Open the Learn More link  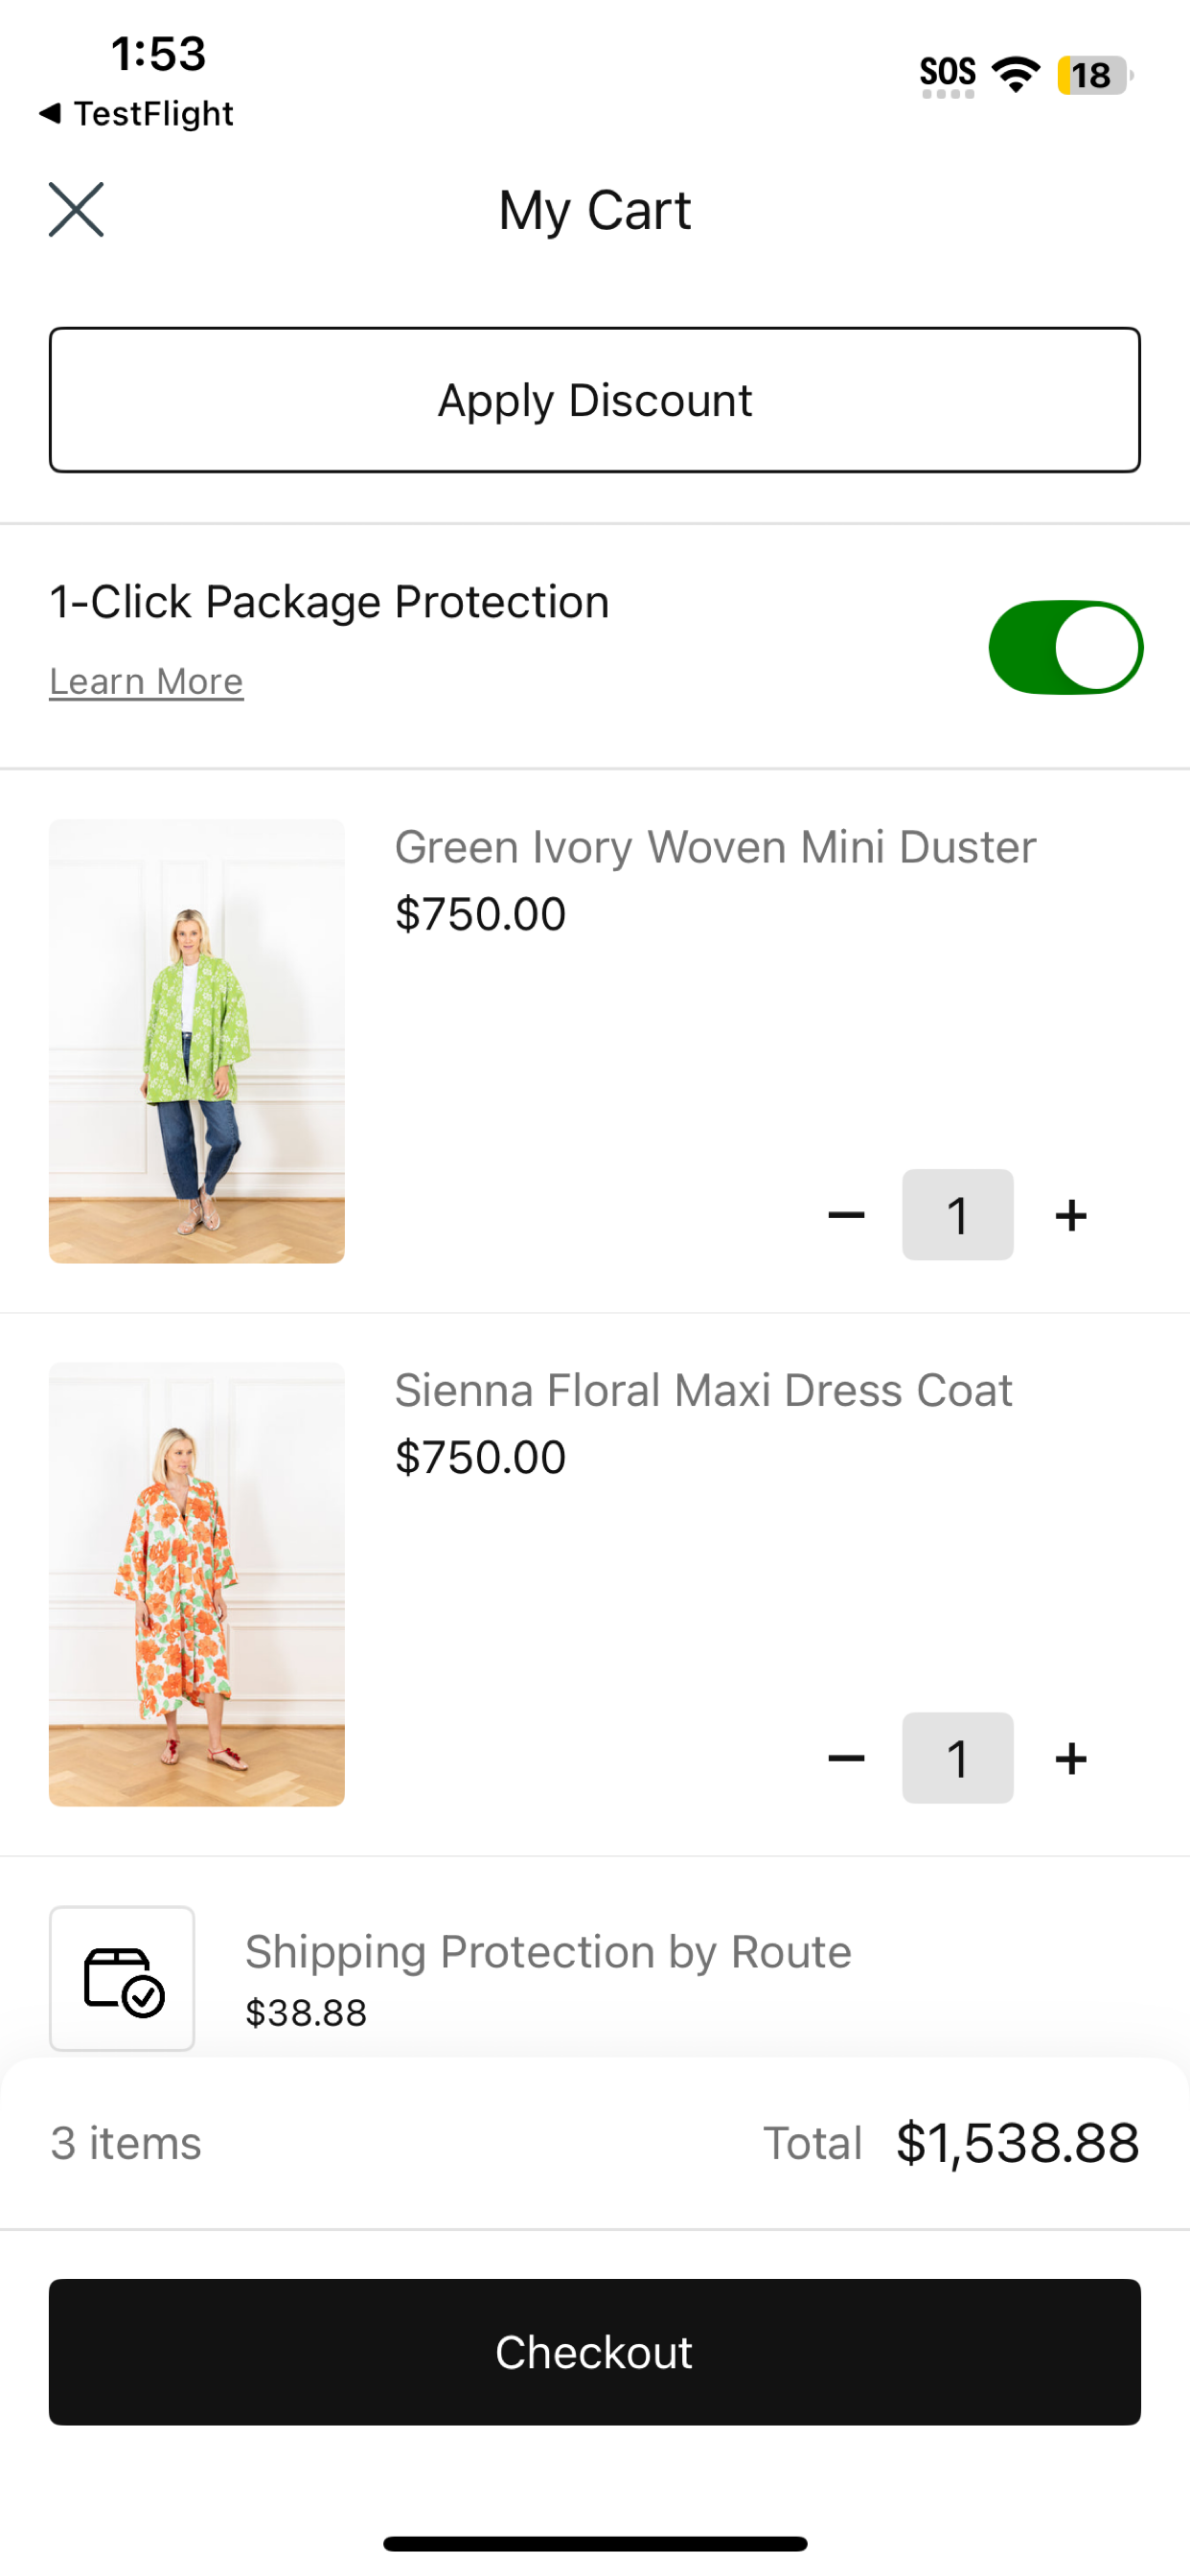146,682
